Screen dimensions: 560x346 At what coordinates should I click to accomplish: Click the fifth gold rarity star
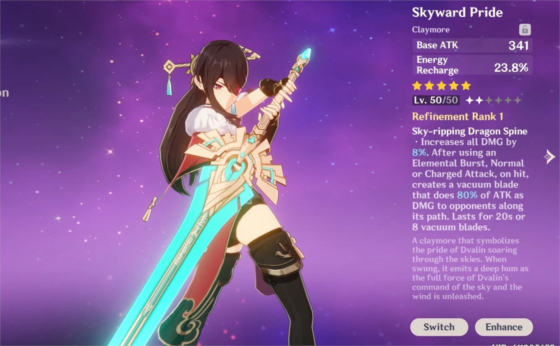click(x=466, y=86)
